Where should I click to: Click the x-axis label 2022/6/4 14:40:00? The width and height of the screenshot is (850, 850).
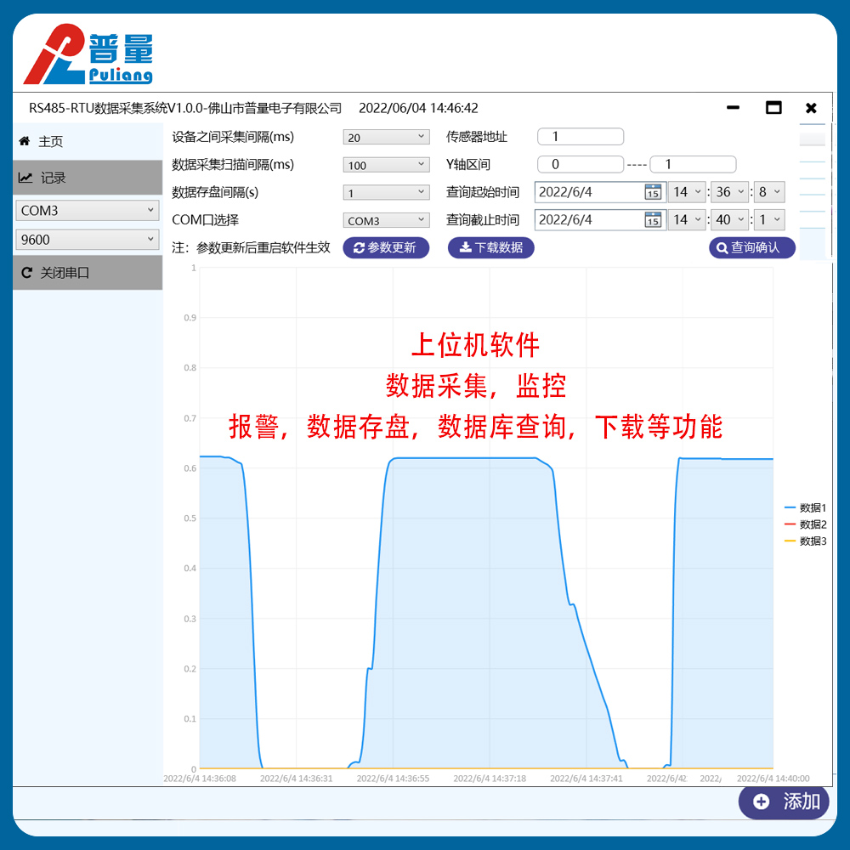(773, 779)
